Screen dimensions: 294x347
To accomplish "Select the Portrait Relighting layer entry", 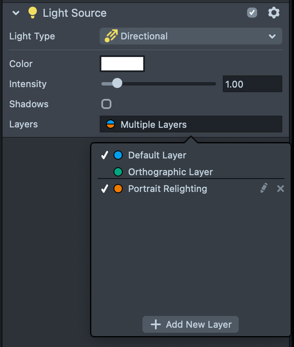I will click(168, 189).
